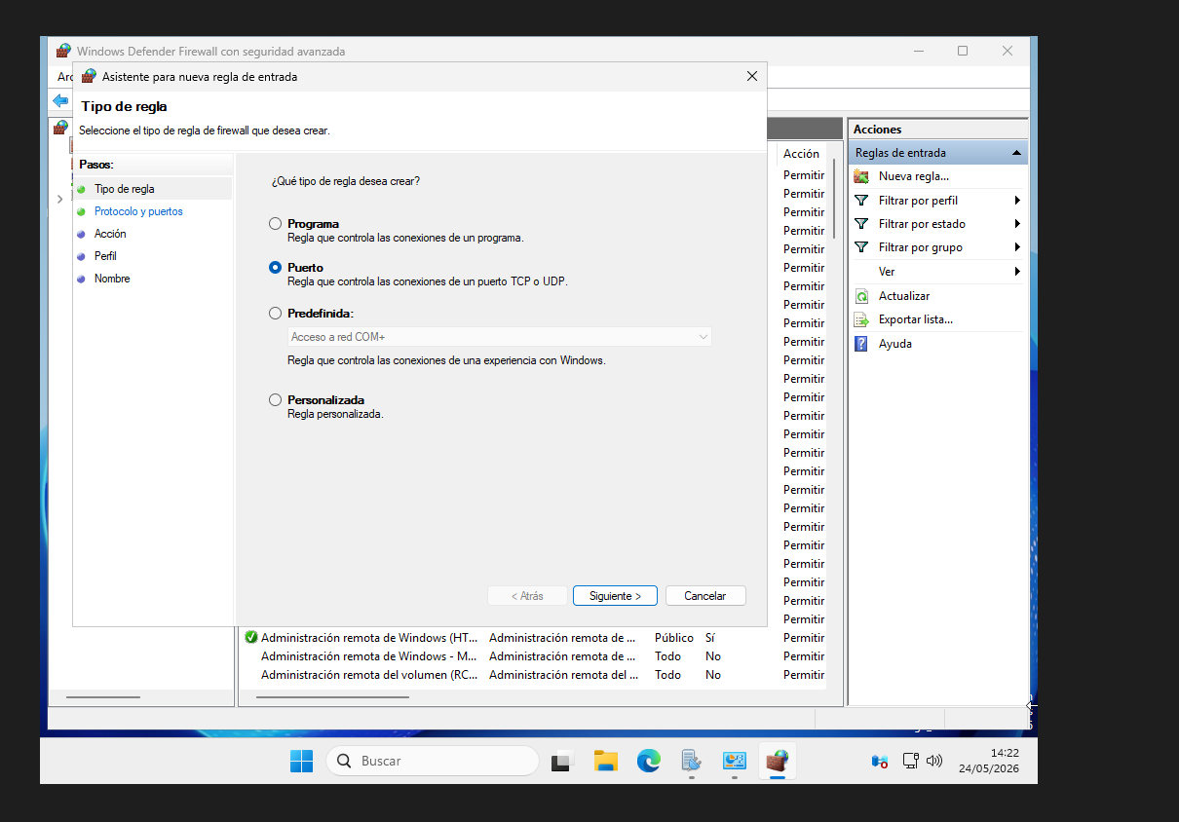Click the Perfil step in Pasos
This screenshot has height=822, width=1179.
[x=105, y=256]
